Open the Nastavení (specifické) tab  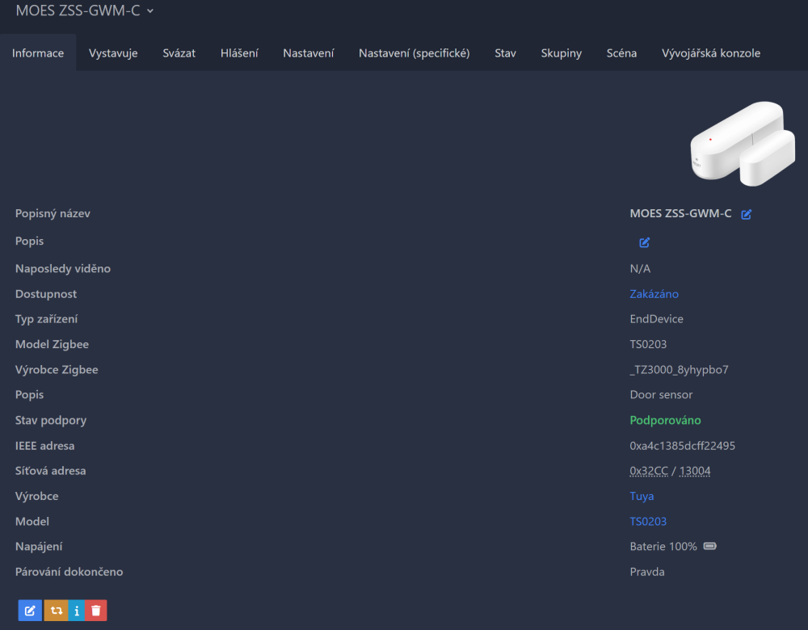coord(414,53)
